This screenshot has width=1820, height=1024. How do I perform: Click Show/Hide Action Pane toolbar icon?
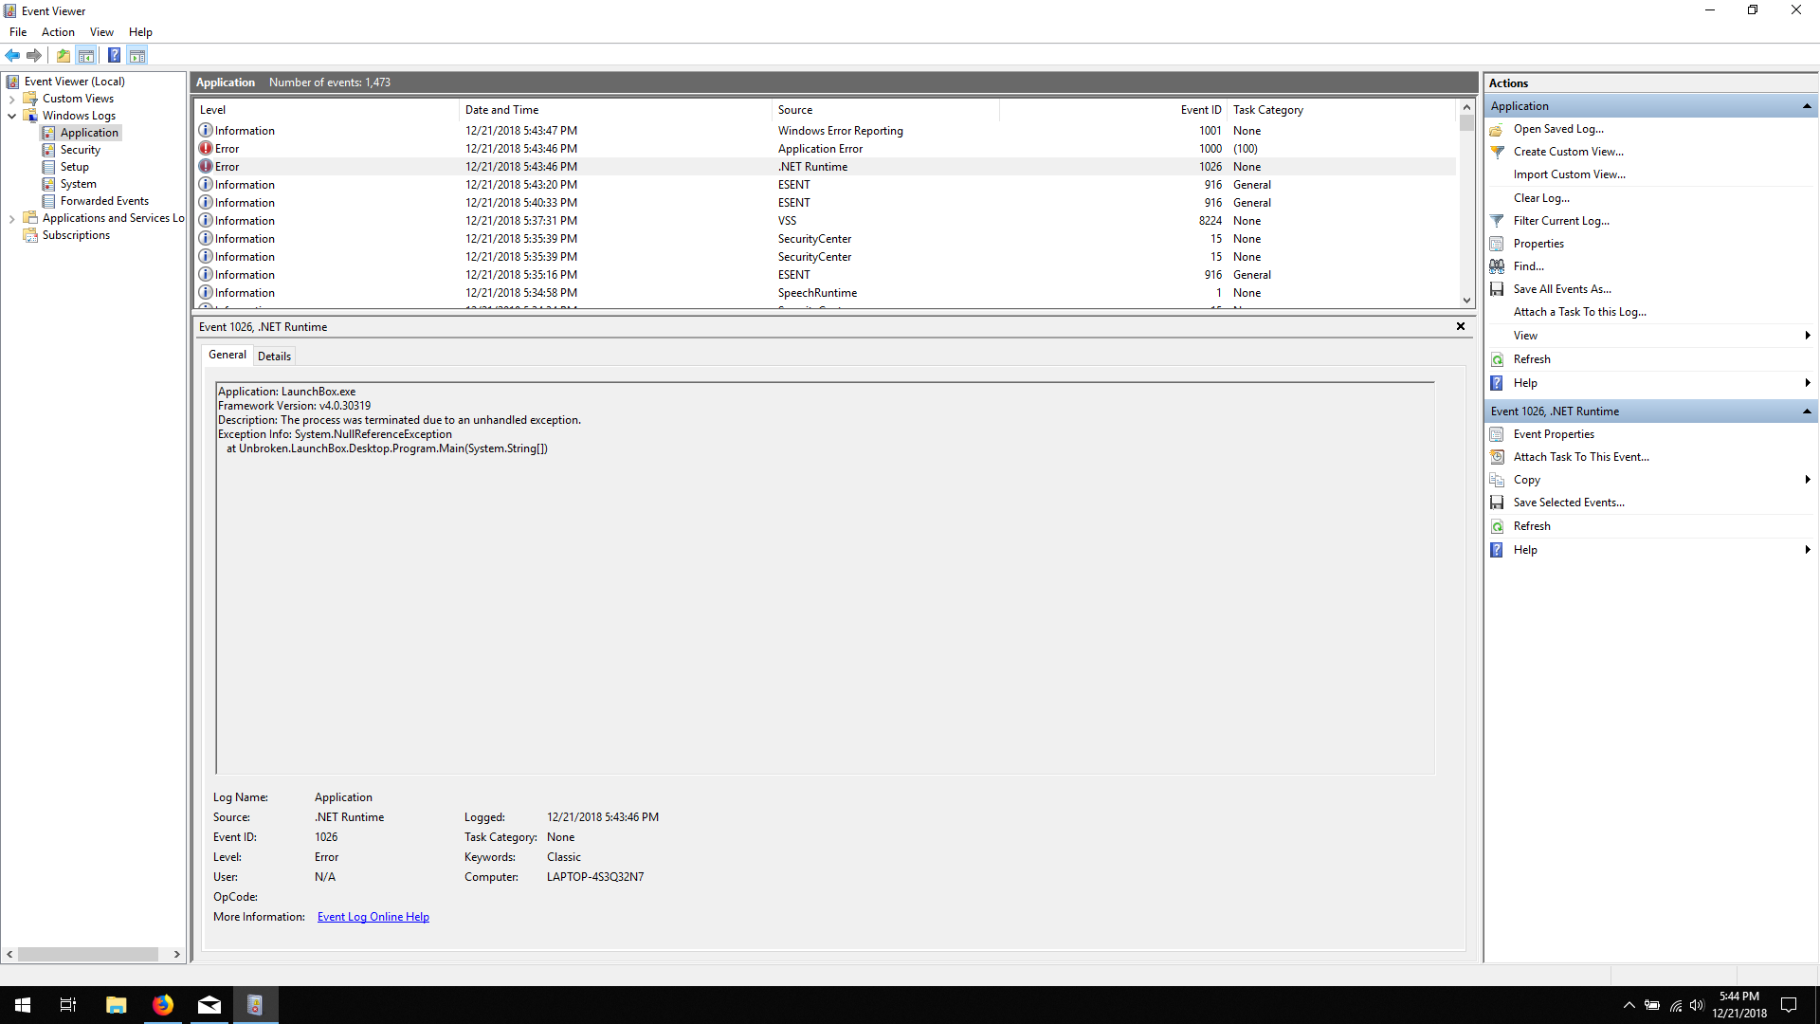click(x=137, y=55)
